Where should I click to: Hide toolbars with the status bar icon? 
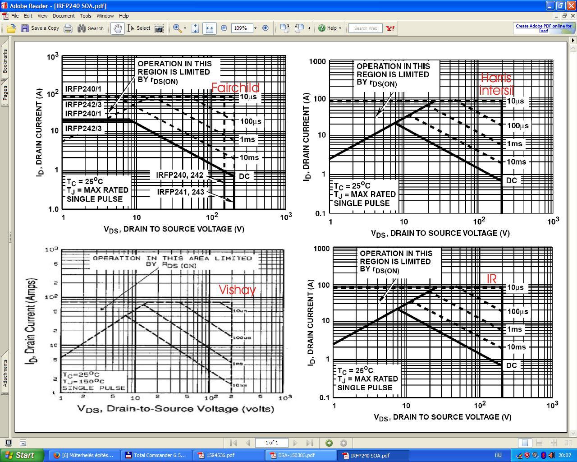click(23, 443)
